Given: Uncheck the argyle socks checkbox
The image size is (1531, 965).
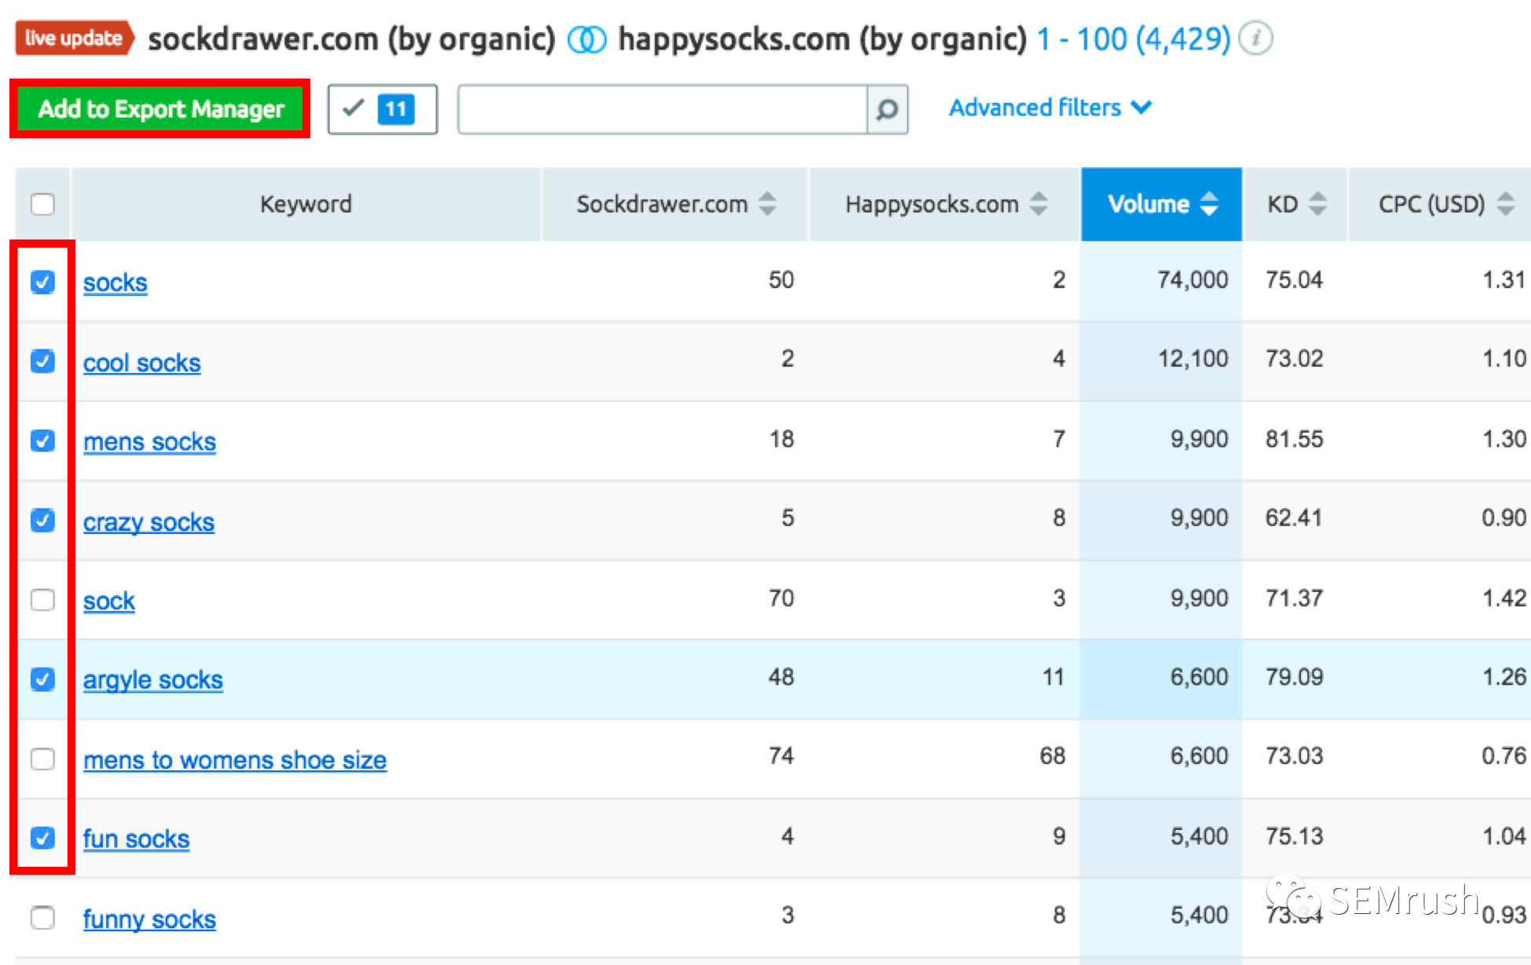Looking at the screenshot, I should 42,679.
